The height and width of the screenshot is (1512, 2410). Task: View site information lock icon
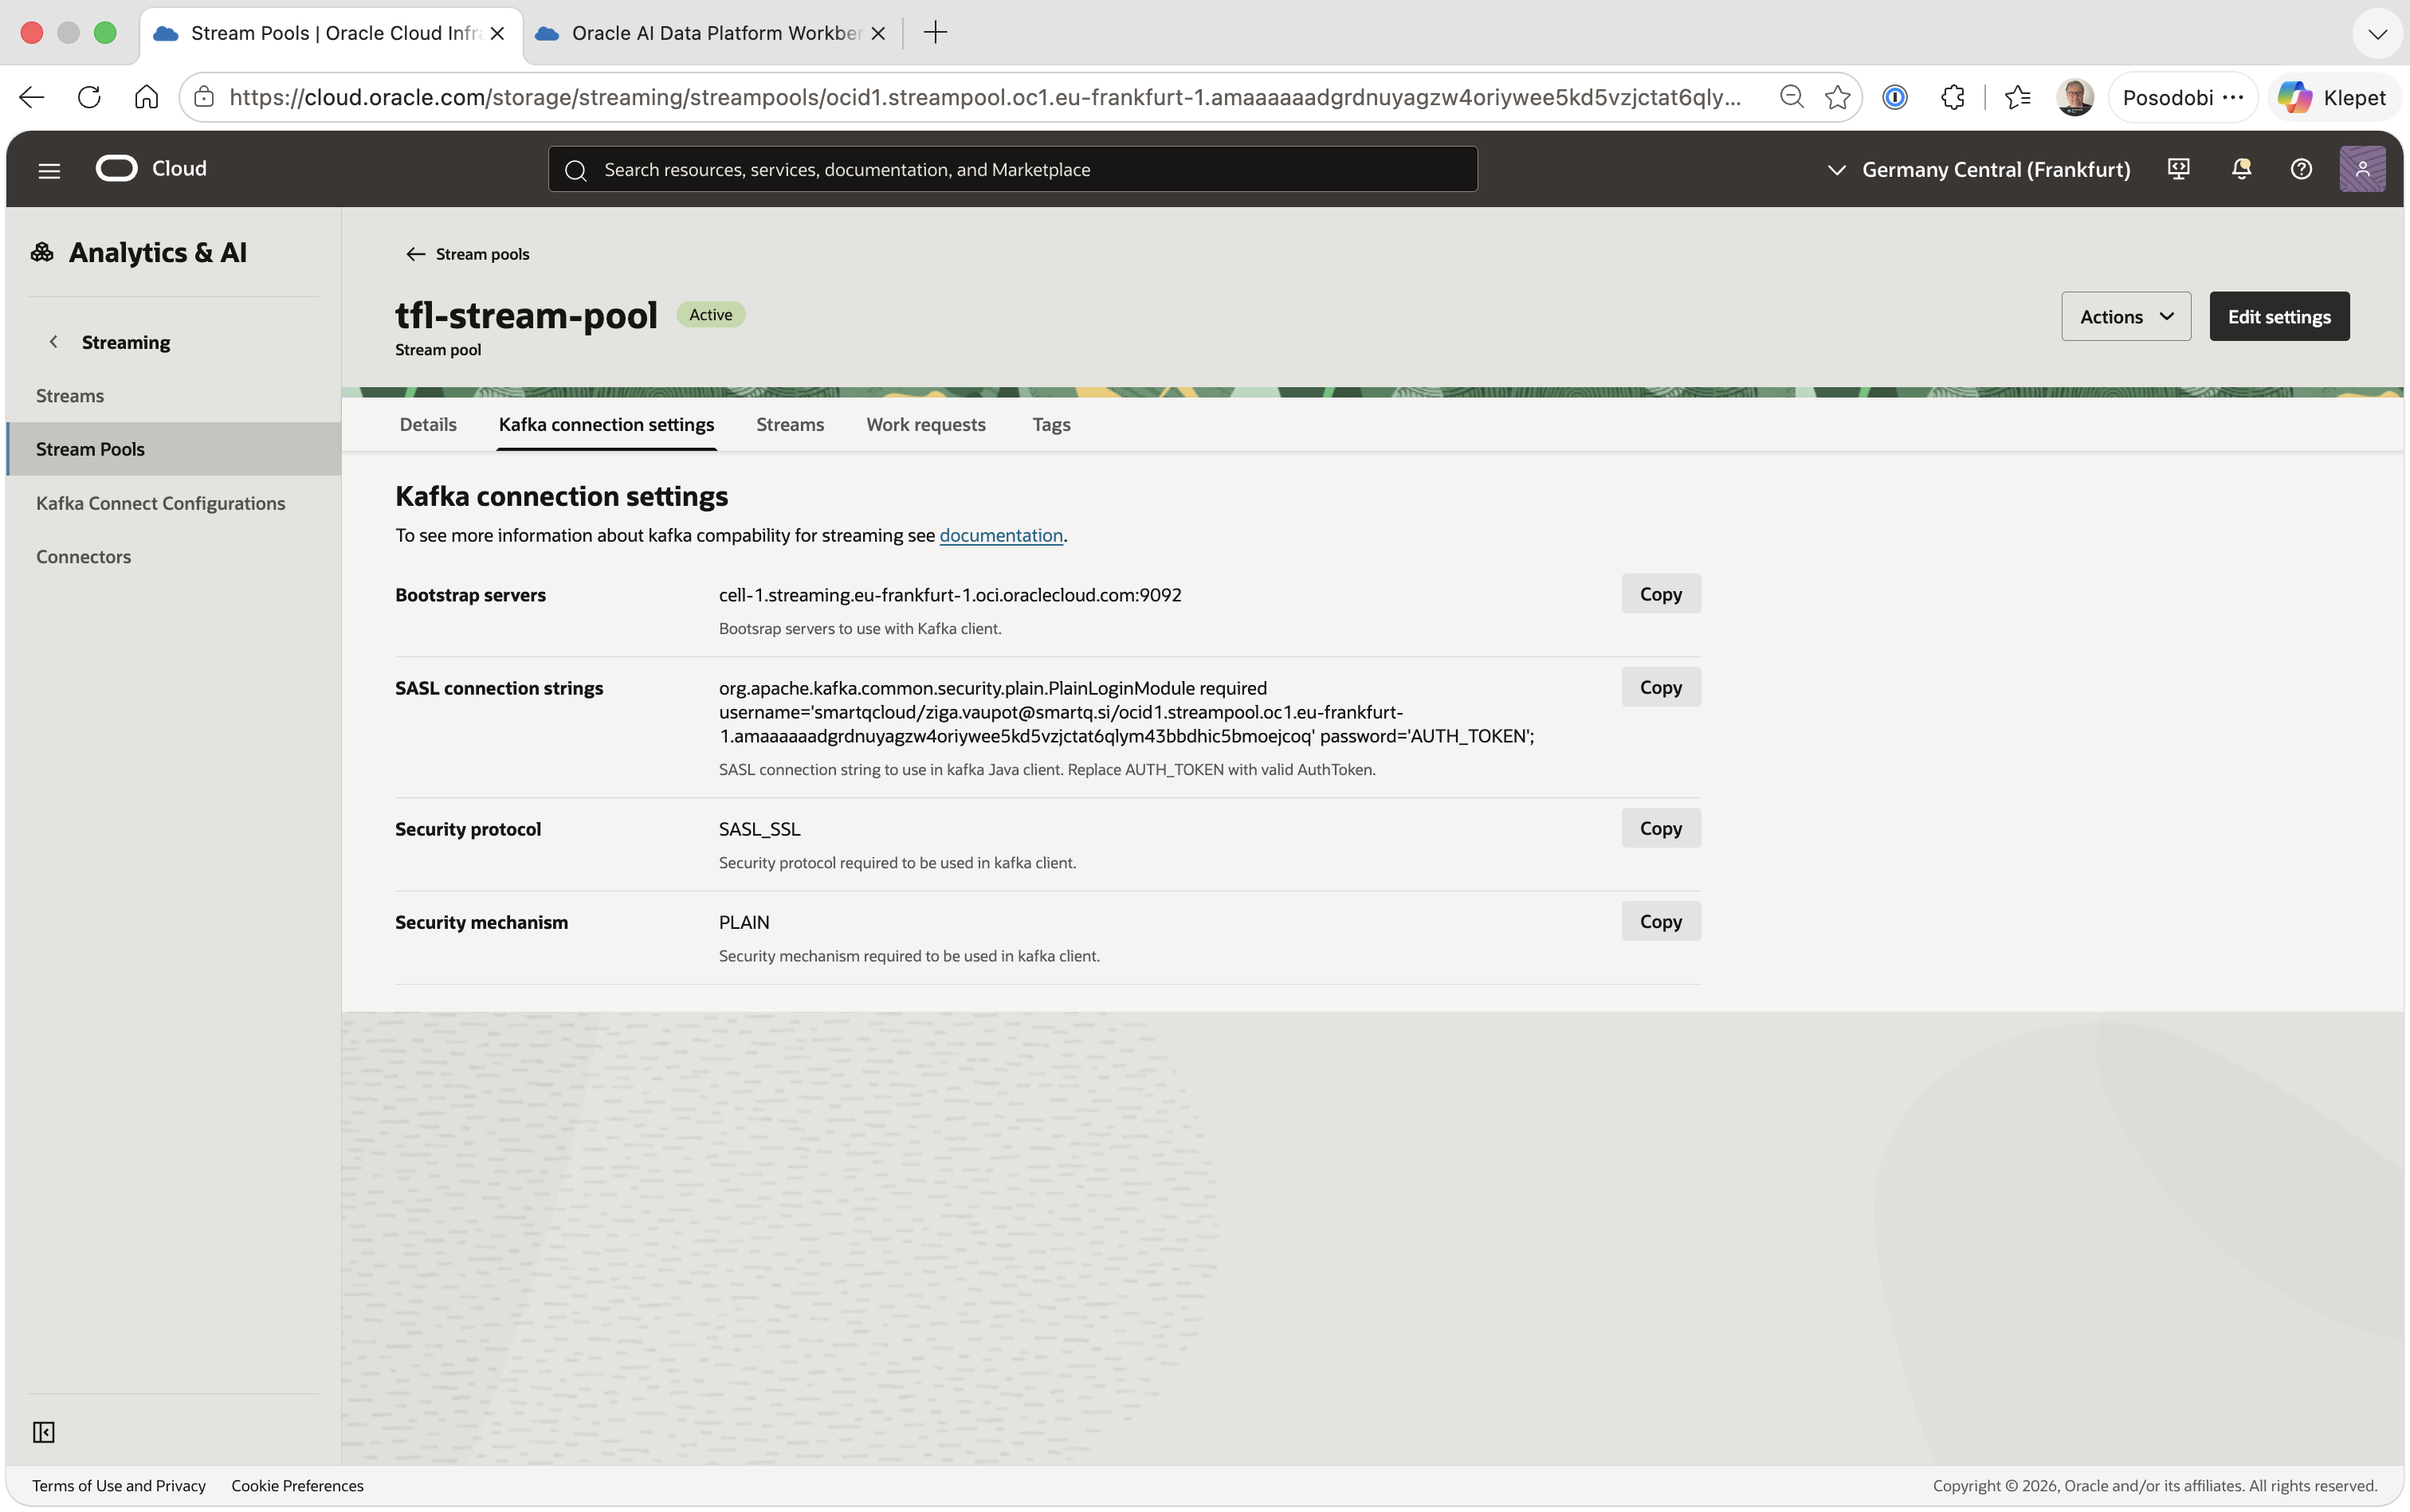click(x=204, y=97)
